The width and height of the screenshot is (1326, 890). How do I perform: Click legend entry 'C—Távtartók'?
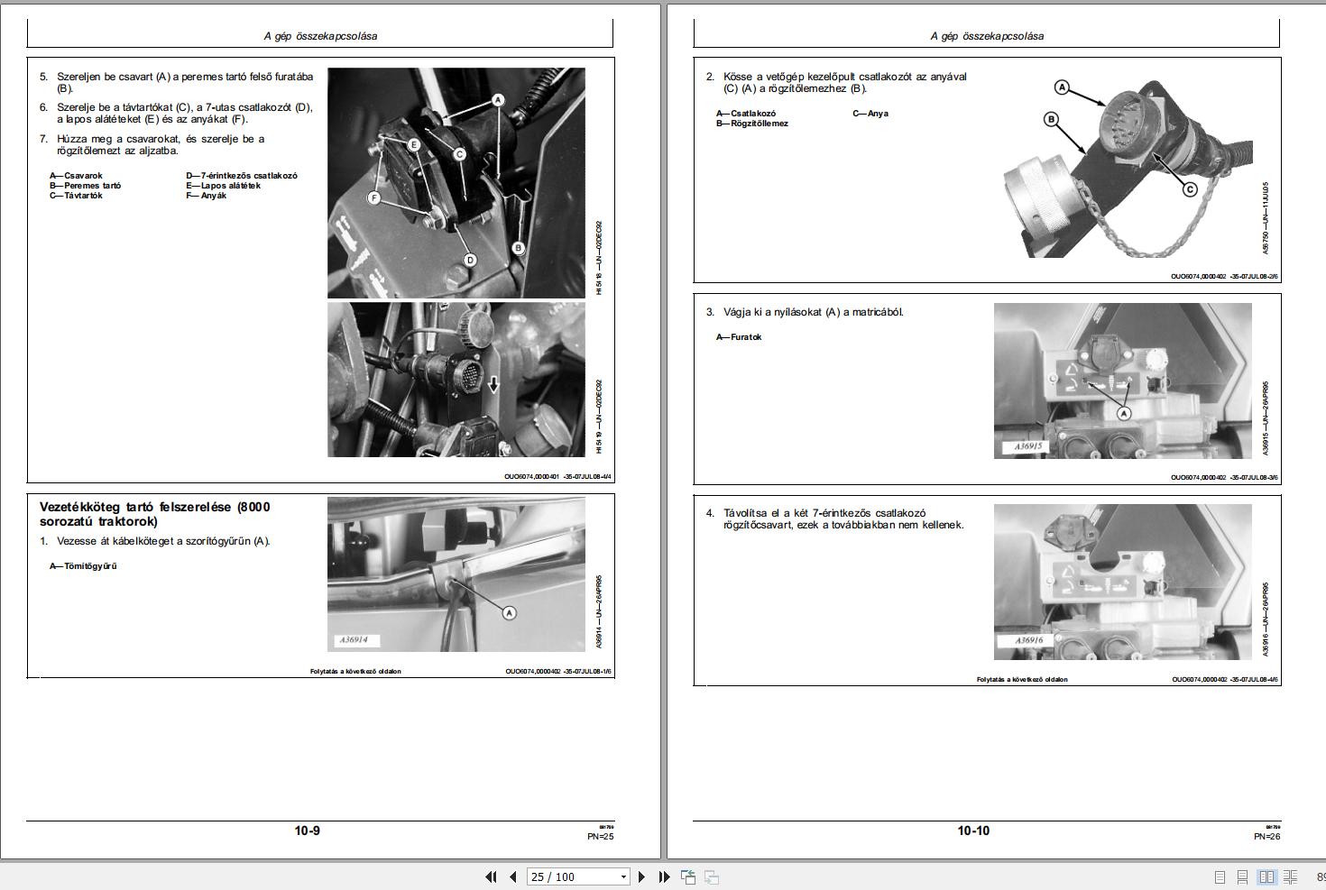coord(76,196)
